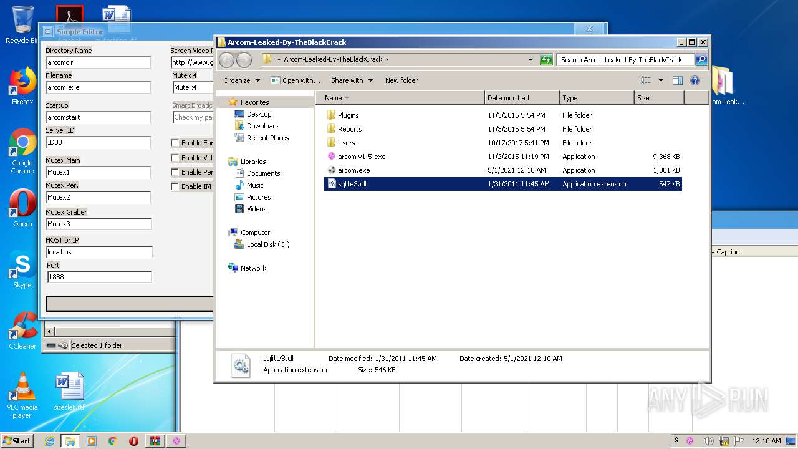Select the Plugins folder icon
798x449 pixels.
pos(331,115)
